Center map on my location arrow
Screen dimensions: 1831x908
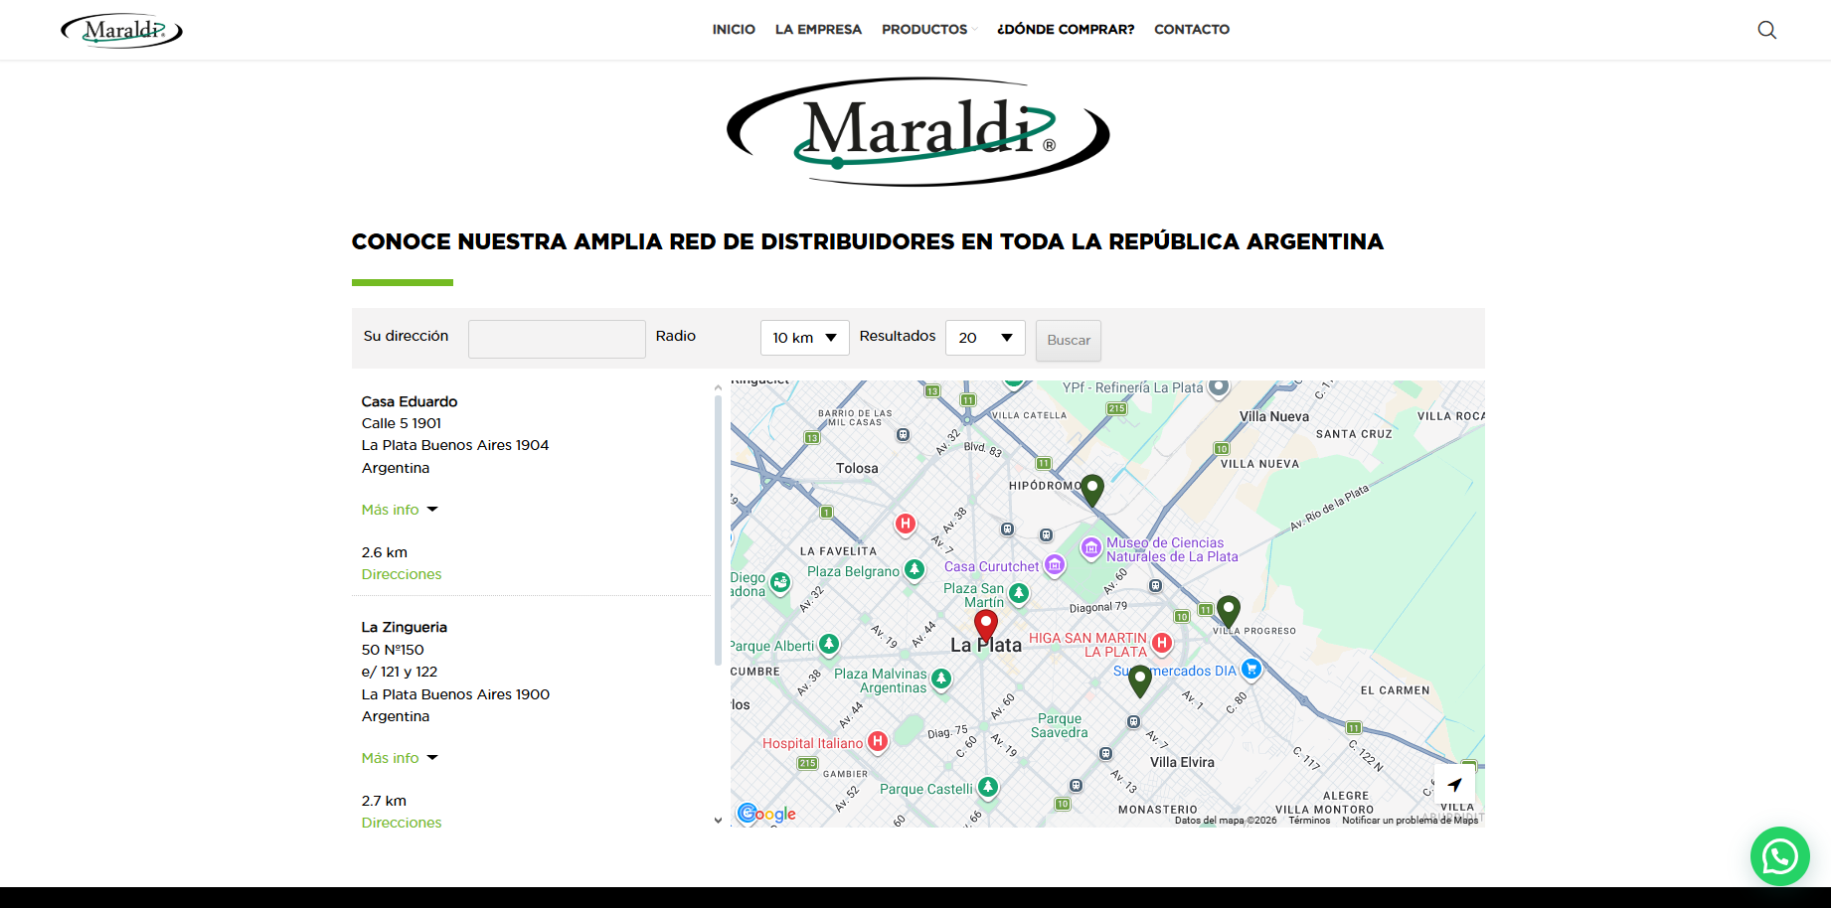(1454, 784)
